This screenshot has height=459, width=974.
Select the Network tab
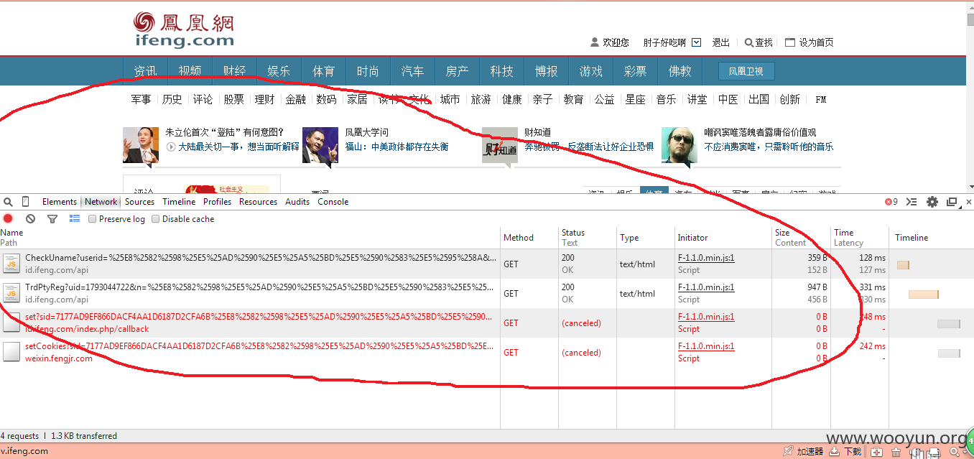point(101,202)
